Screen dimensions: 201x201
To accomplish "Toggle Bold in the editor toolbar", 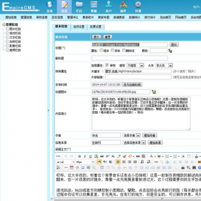I will 79,157.
